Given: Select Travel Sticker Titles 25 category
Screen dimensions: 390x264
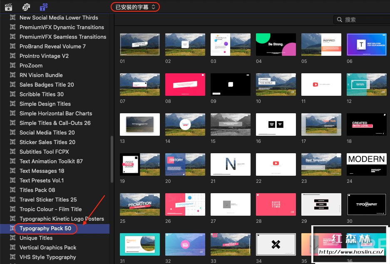Looking at the screenshot, I should (48, 199).
